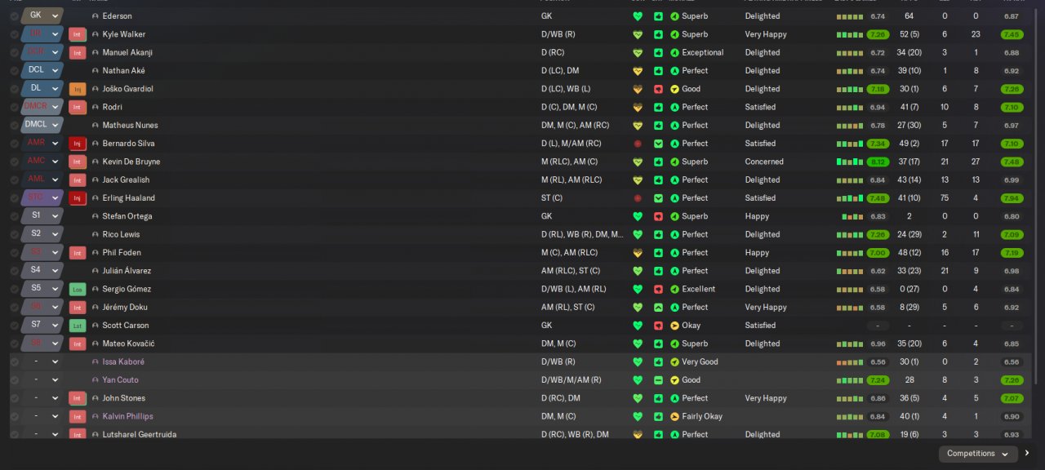Tick the selection circle for John Stones
Screen dimensions: 1045x470
14,398
